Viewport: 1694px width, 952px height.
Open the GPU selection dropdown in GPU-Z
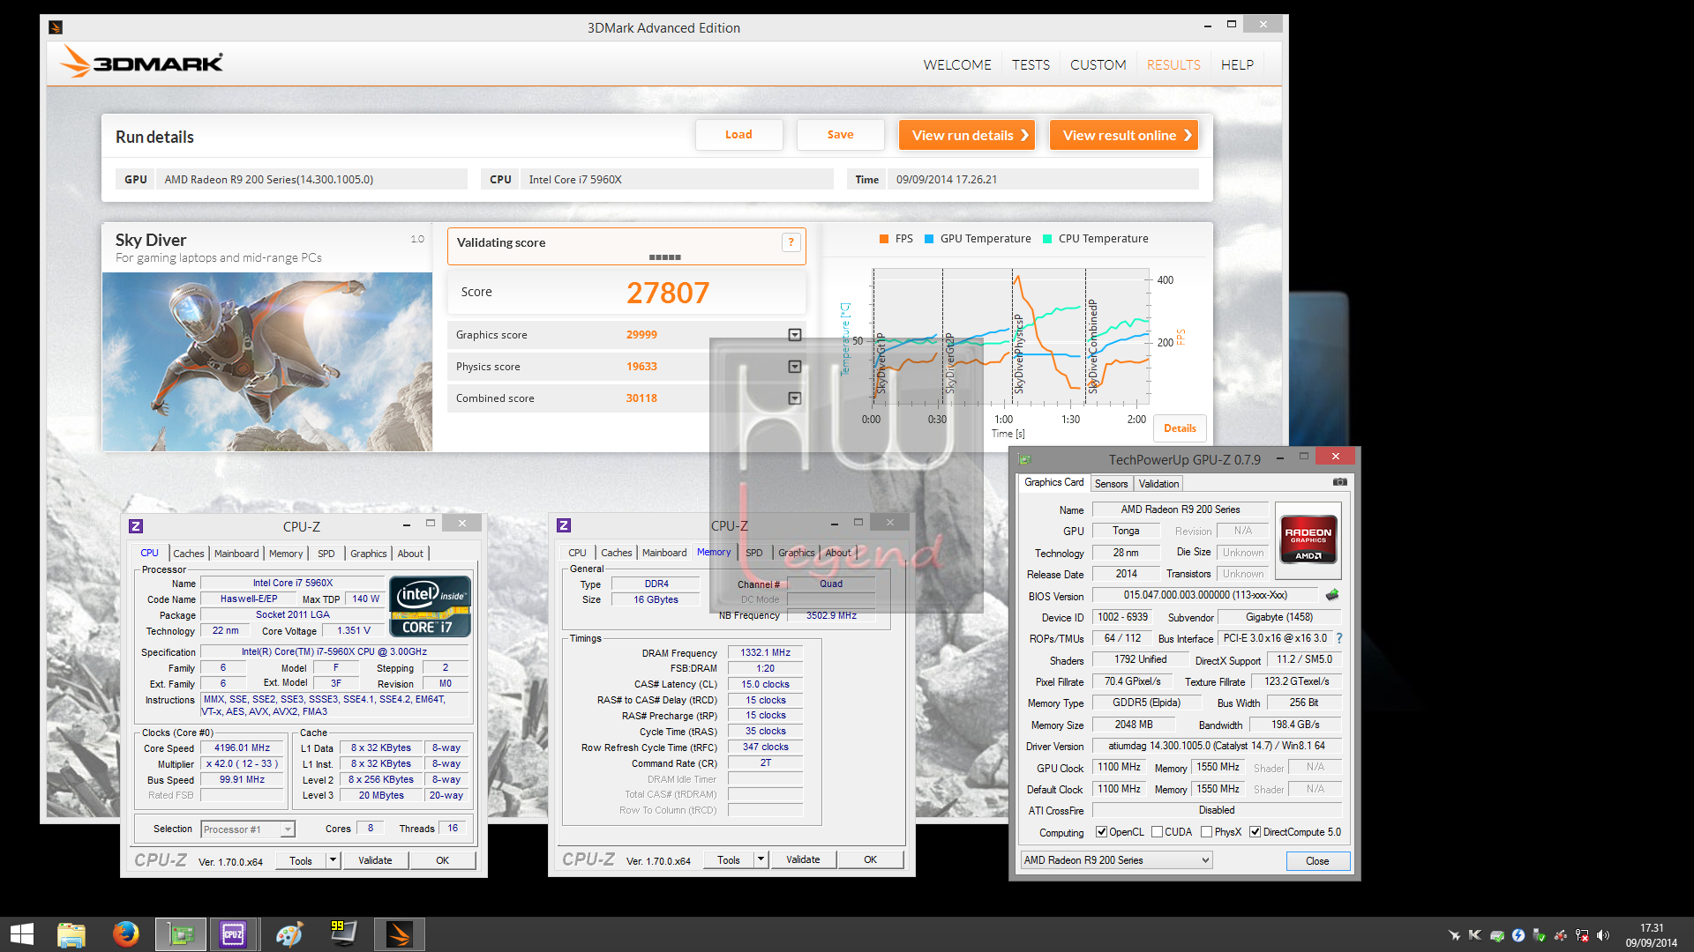coord(1116,860)
